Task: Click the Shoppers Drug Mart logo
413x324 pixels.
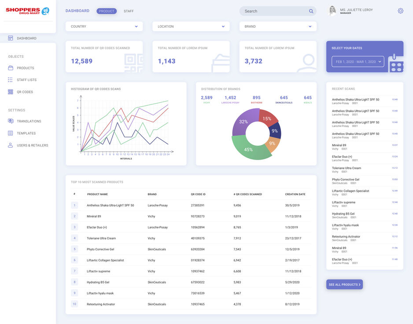Action: tap(27, 11)
